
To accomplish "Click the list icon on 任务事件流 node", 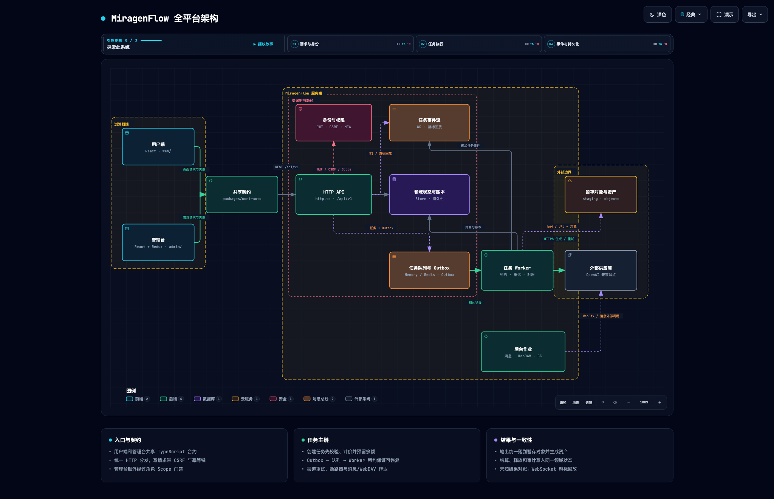I will coord(394,109).
